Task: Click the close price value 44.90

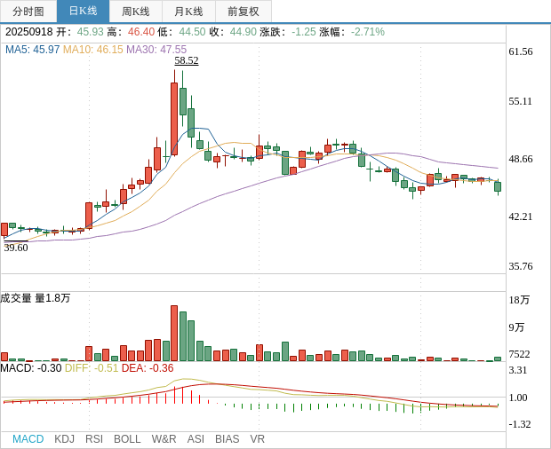Action: pos(244,32)
